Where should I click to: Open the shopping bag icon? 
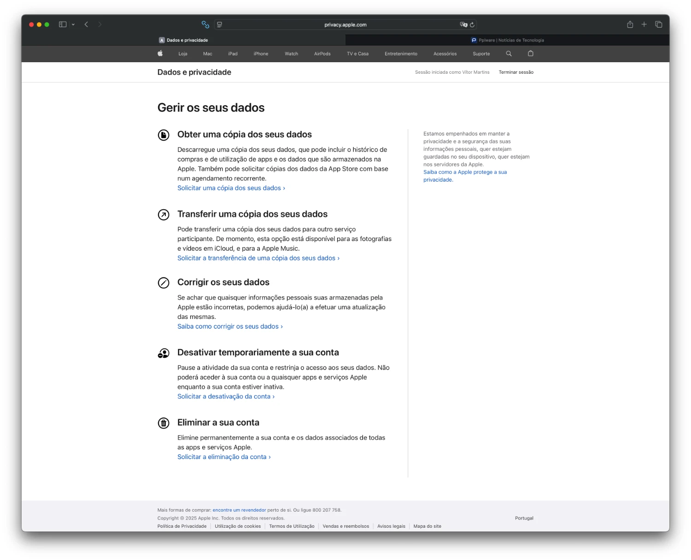(x=530, y=53)
